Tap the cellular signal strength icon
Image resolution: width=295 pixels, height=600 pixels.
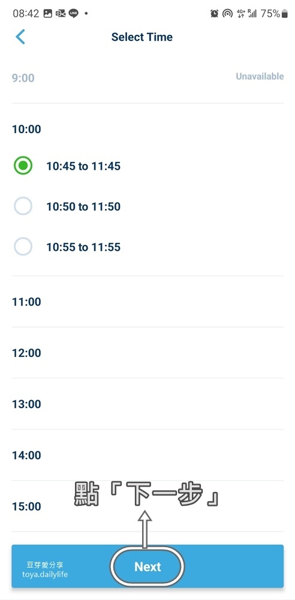(252, 14)
